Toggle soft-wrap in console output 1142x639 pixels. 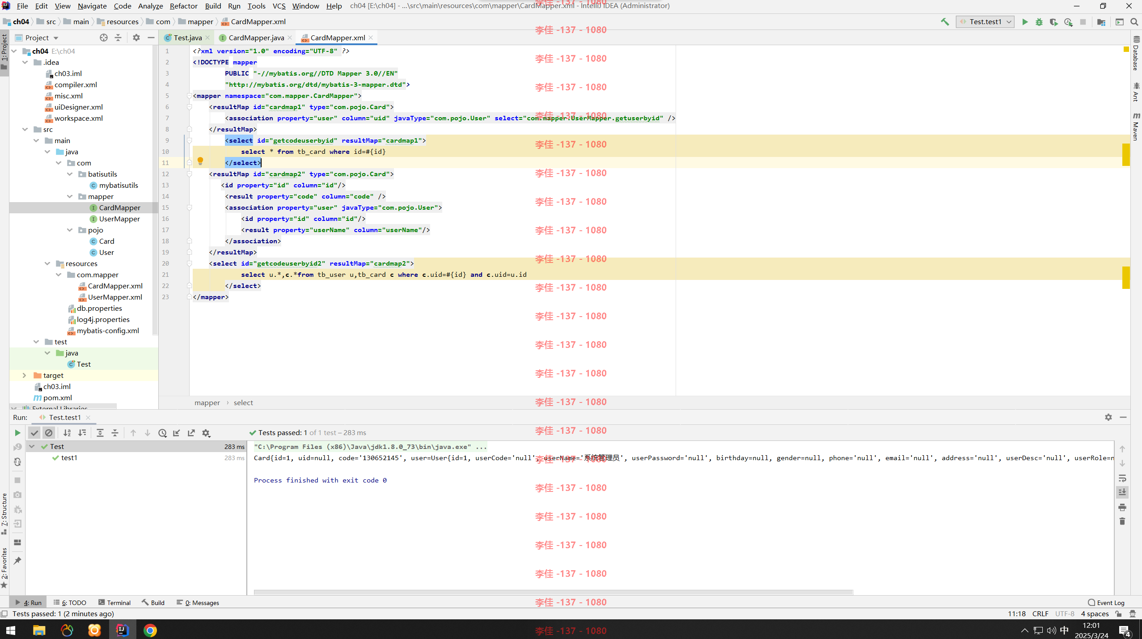(x=1122, y=478)
